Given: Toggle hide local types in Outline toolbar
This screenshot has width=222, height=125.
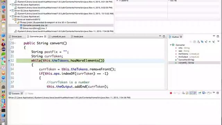Looking at the screenshot, I should pos(214,42).
